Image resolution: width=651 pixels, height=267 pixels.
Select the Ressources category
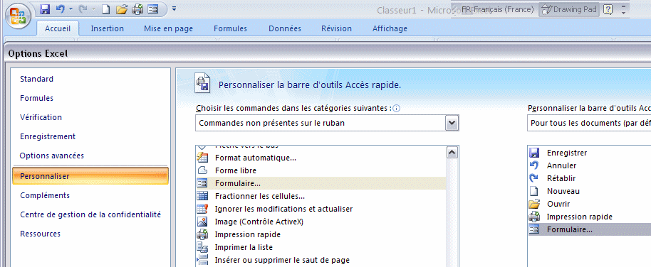pyautogui.click(x=41, y=234)
